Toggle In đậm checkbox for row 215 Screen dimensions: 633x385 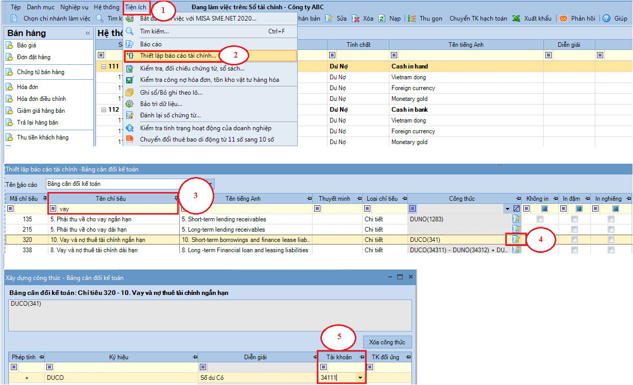coord(574,230)
